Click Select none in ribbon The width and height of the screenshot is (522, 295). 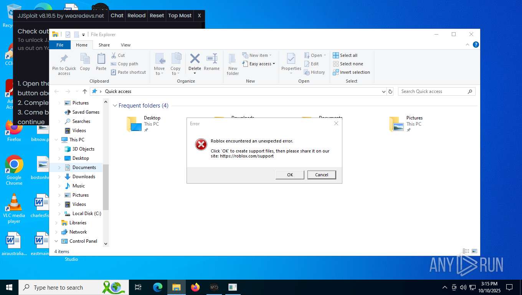coord(347,64)
